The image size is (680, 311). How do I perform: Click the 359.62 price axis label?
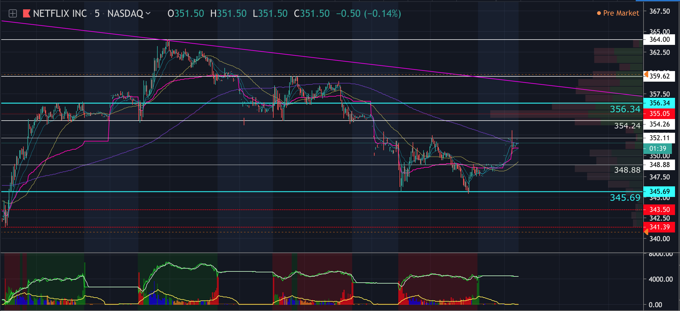coord(659,76)
